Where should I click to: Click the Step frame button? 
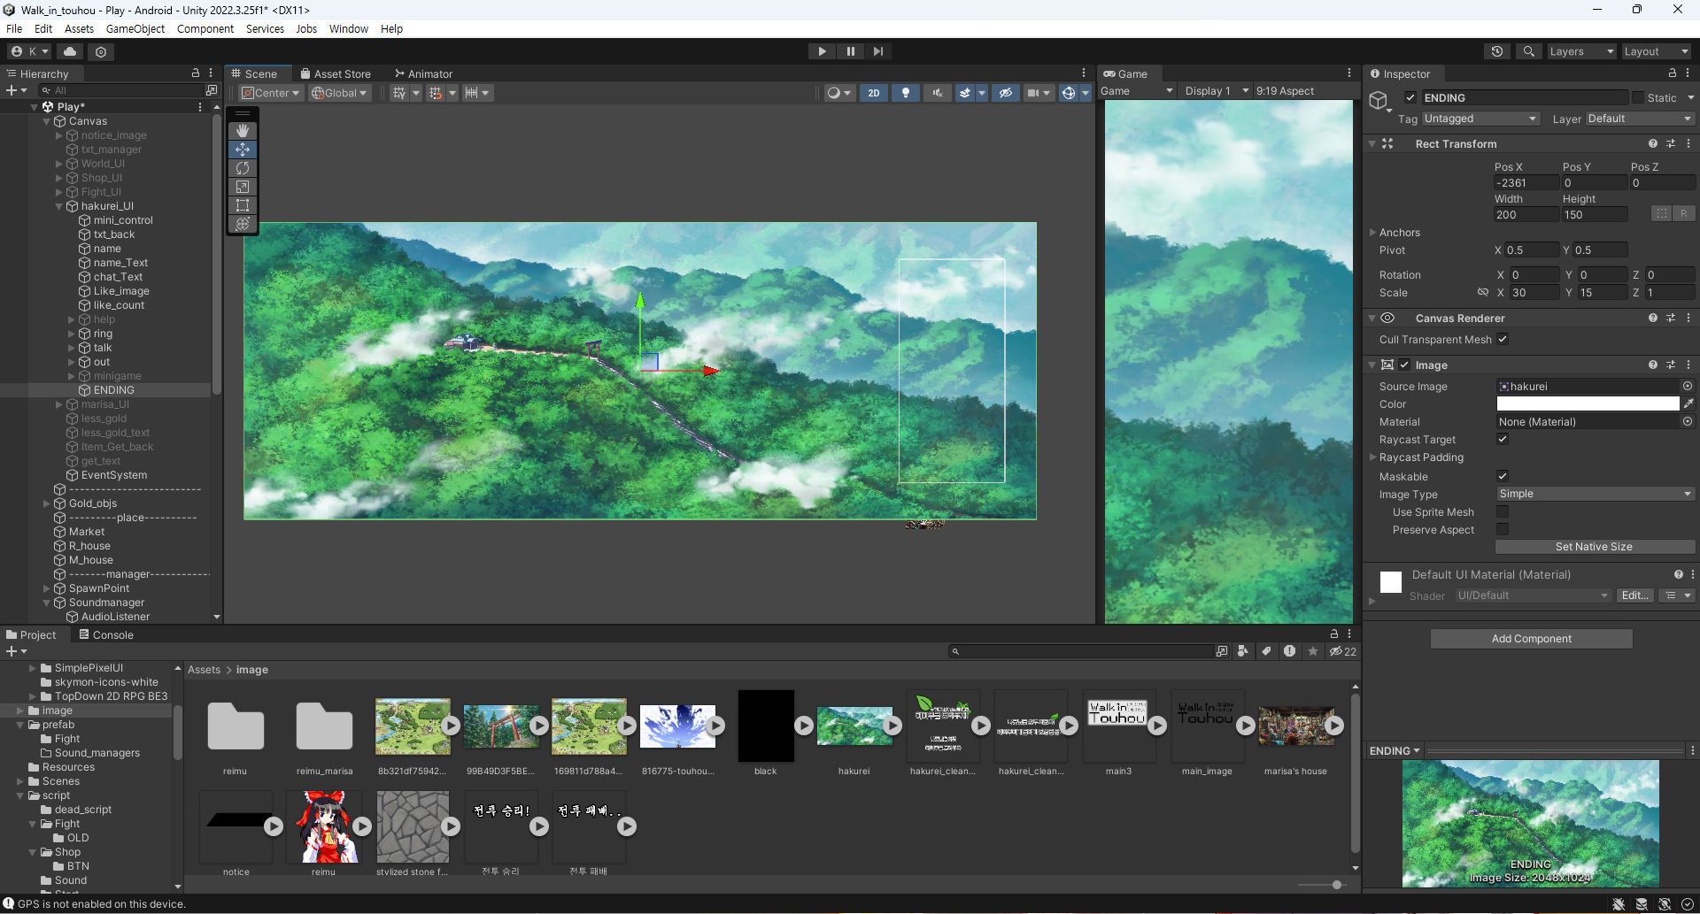[x=877, y=51]
